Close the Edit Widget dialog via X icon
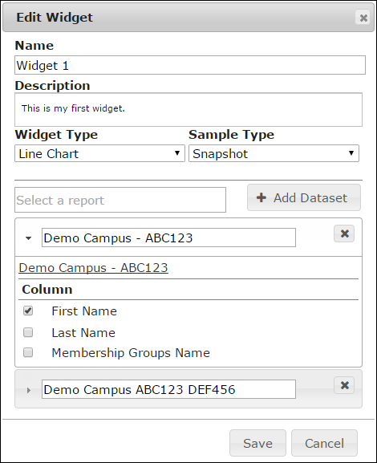The height and width of the screenshot is (463, 377). point(363,18)
